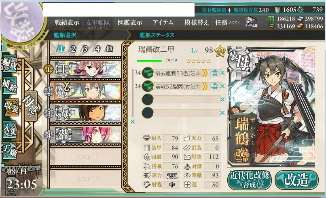Open 任務(クエスト) quest menu
The width and height of the screenshot is (326, 198).
228,22
